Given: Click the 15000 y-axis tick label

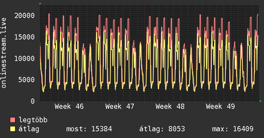Looking at the screenshot, I should (25, 37).
